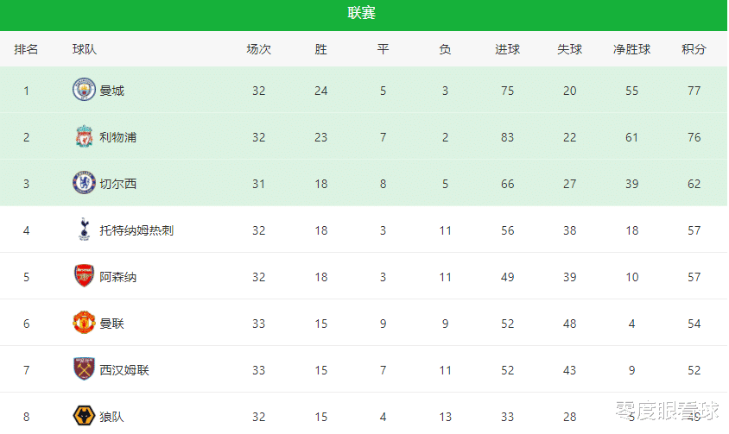Click the West Ham hammers crest
Image resolution: width=729 pixels, height=434 pixels.
tap(84, 369)
